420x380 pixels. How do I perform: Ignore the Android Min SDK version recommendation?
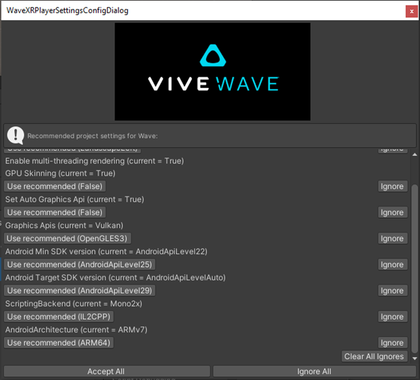point(392,264)
